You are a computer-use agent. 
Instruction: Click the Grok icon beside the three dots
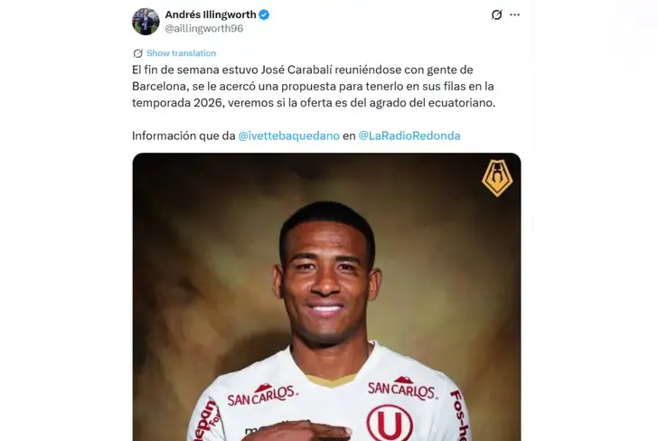pos(496,14)
